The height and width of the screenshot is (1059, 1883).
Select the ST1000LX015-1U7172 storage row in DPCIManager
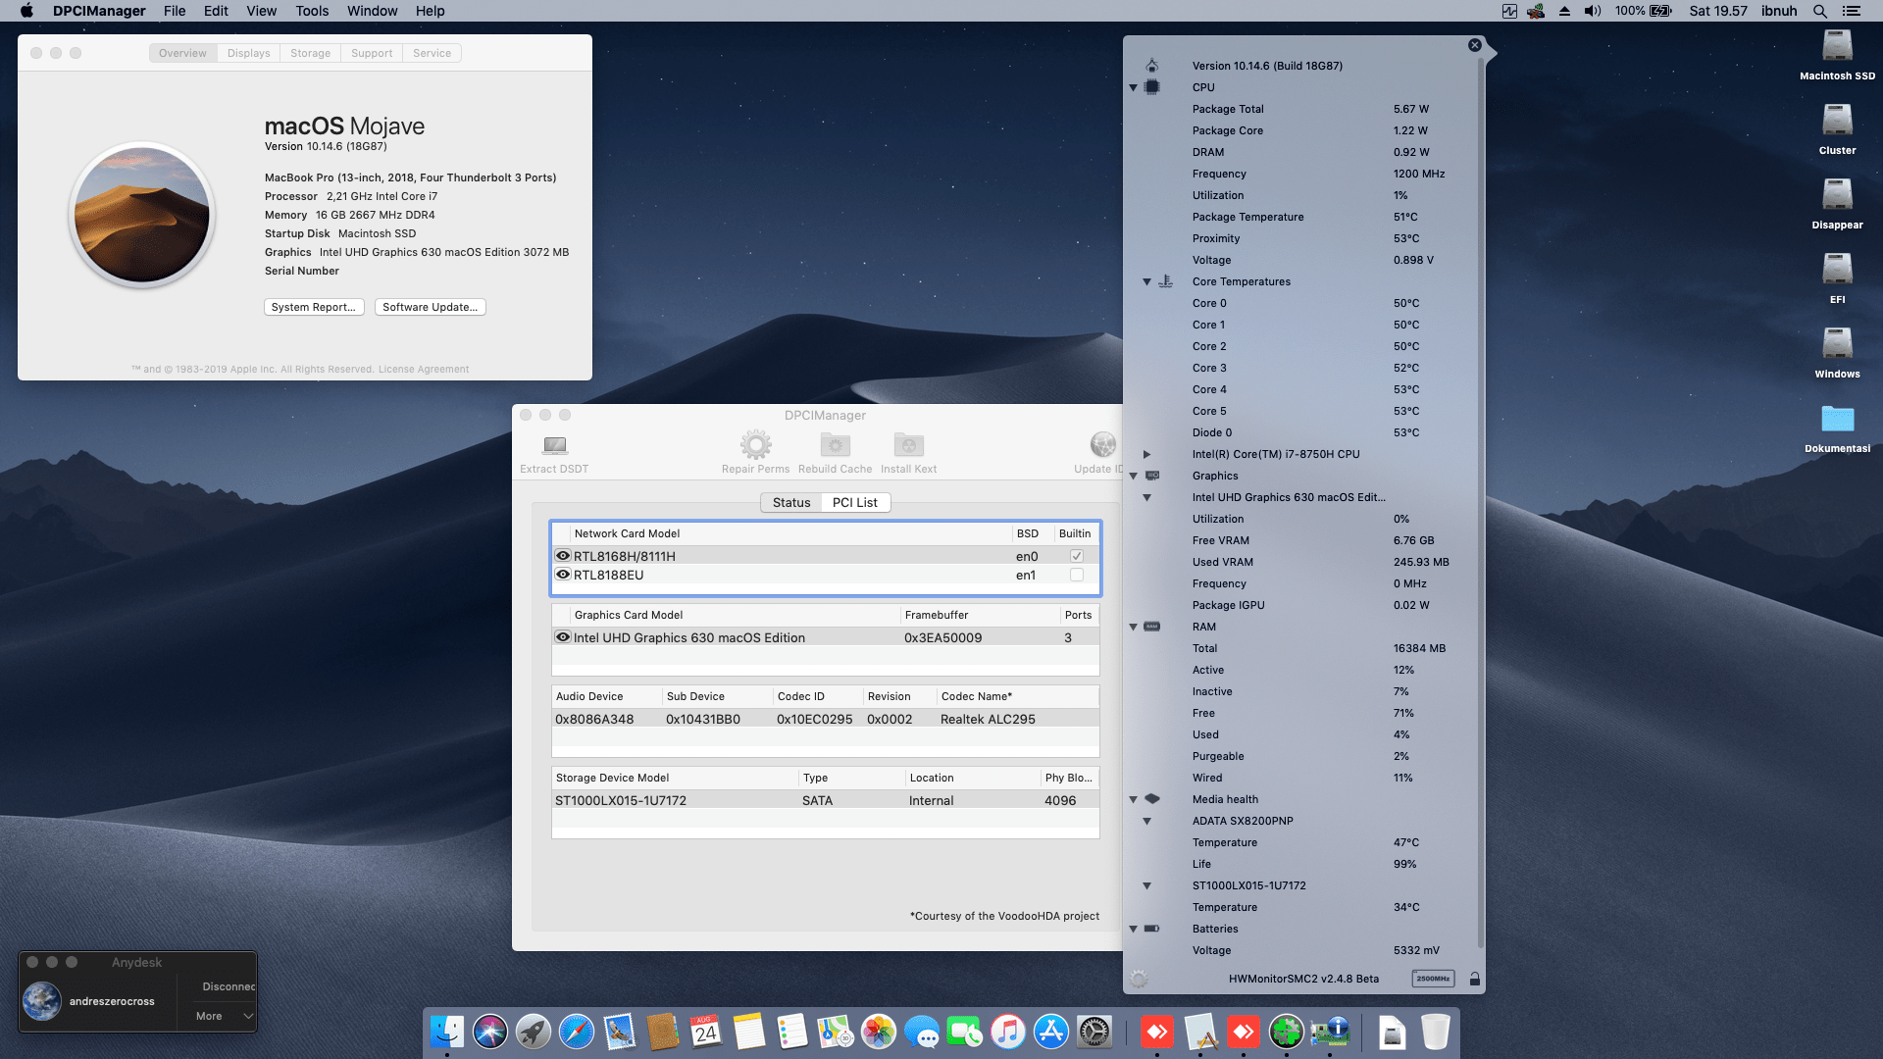point(825,800)
